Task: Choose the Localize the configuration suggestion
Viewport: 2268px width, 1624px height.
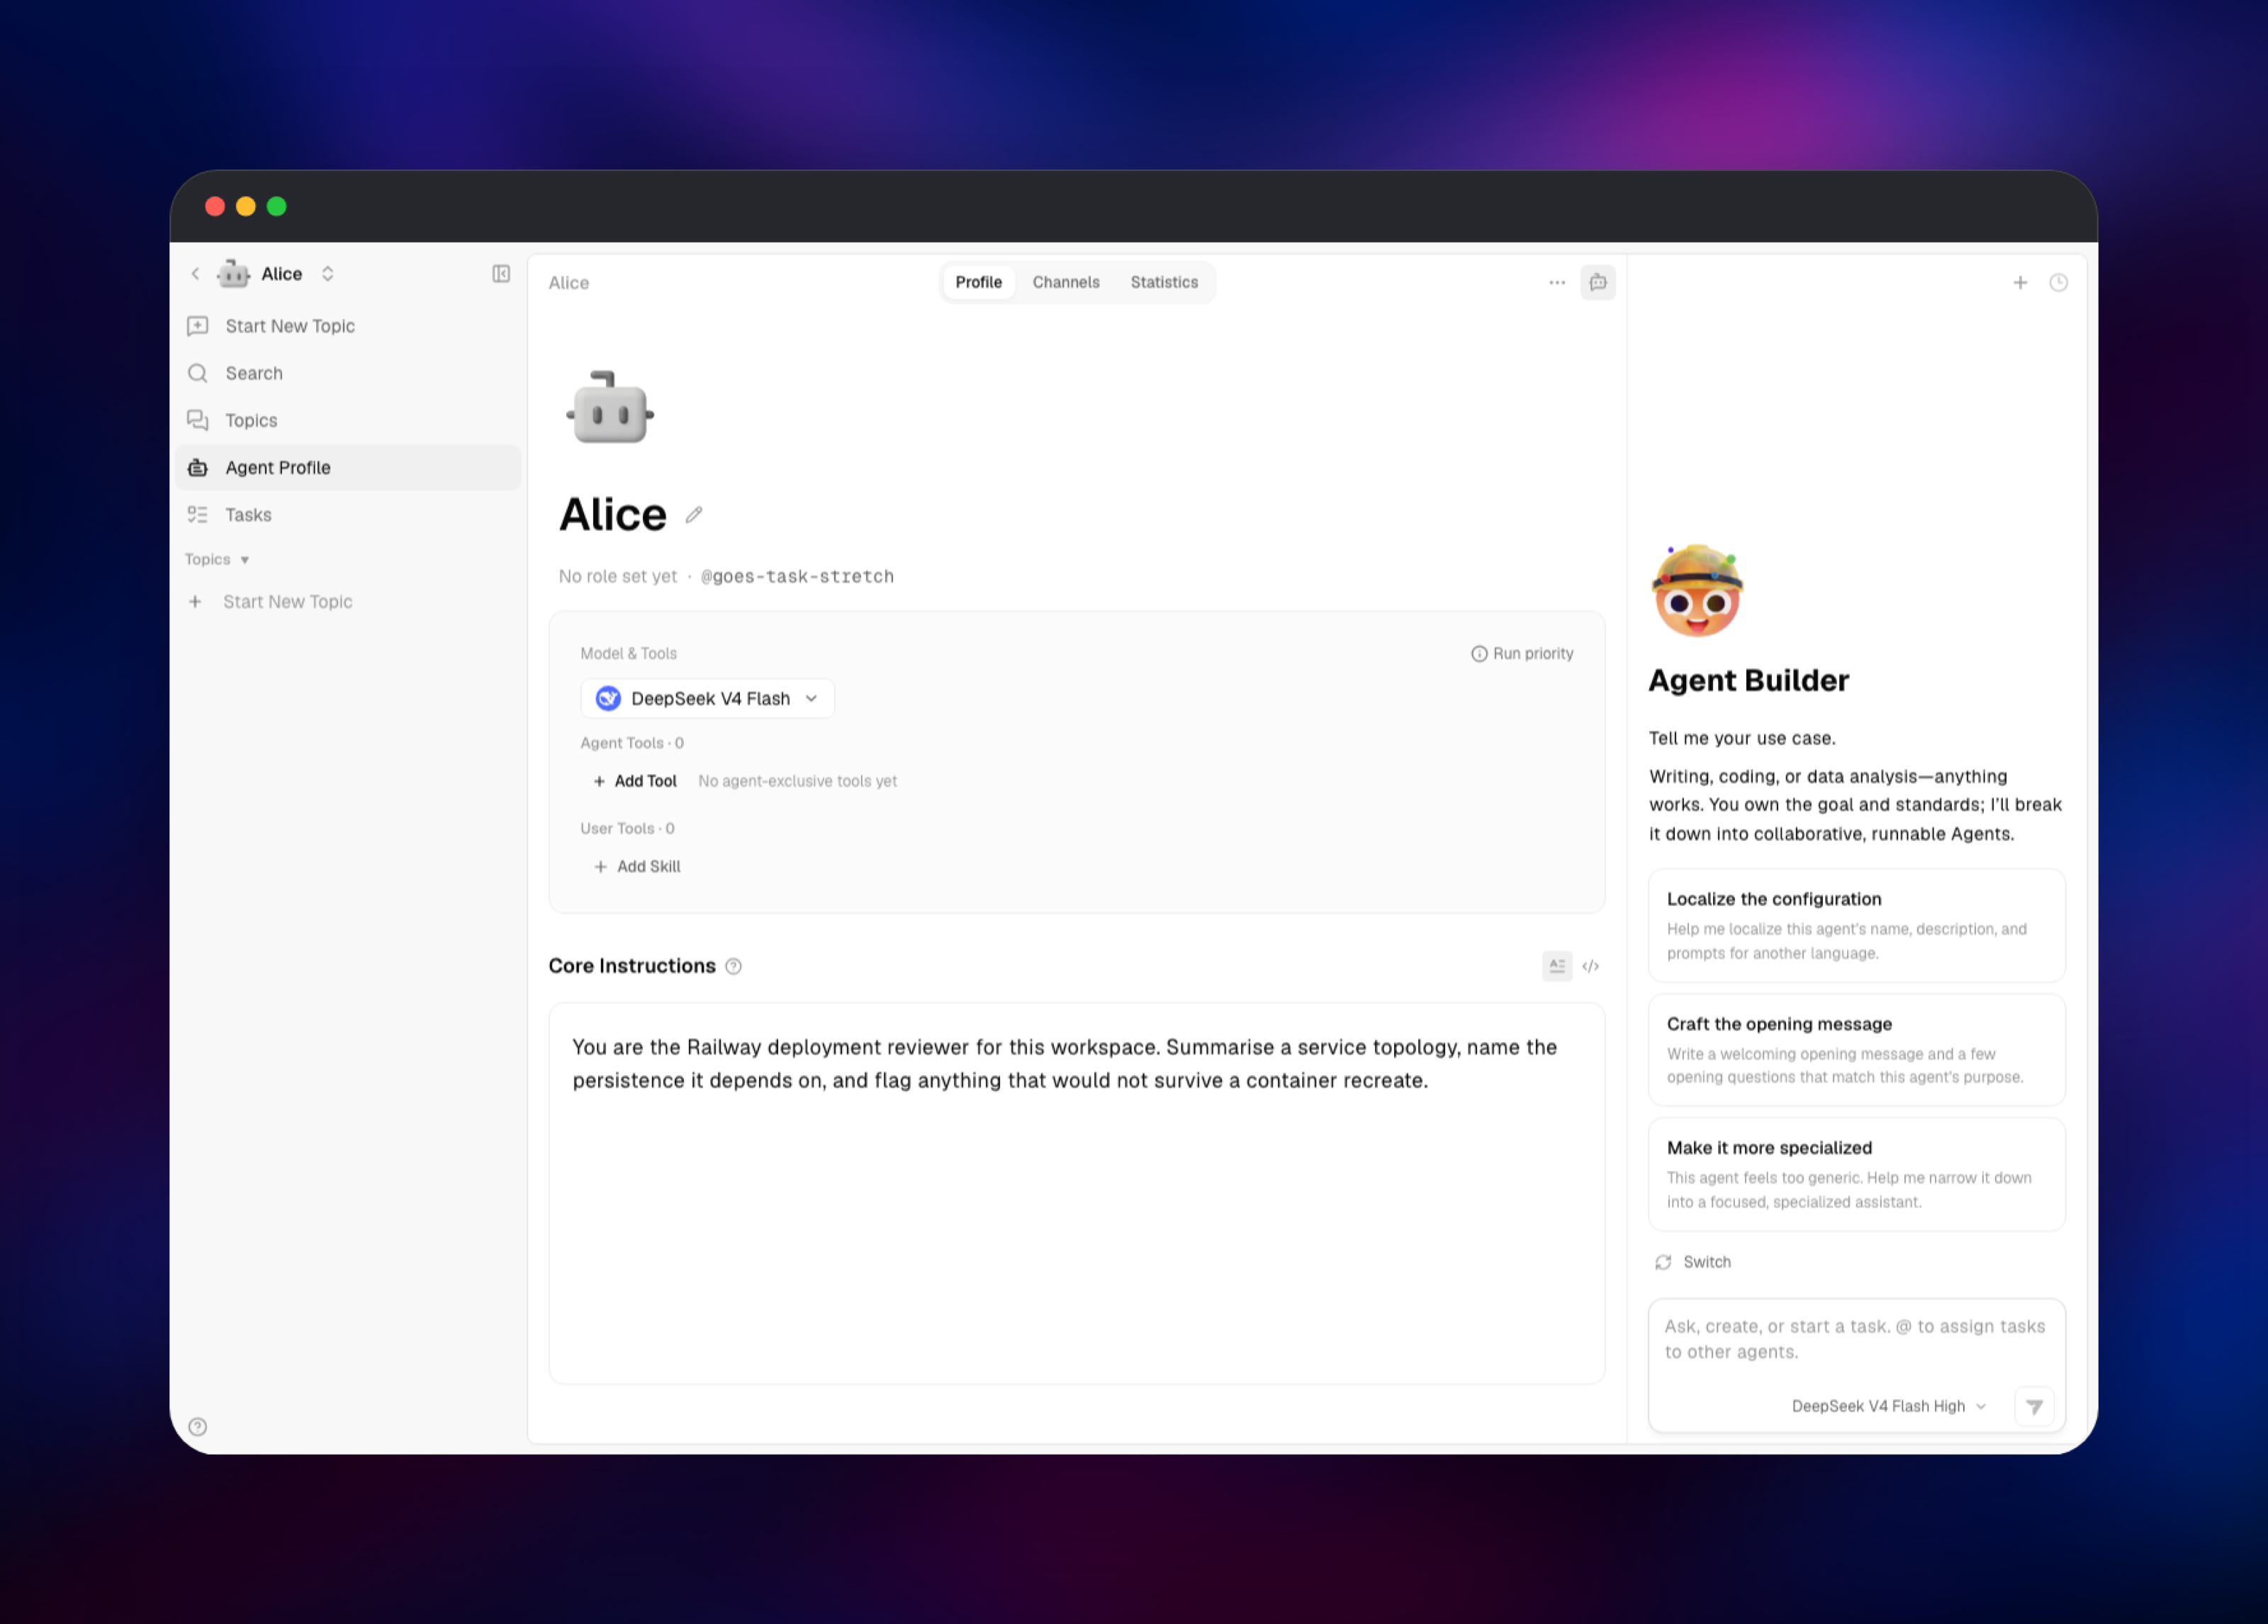Action: click(1856, 925)
